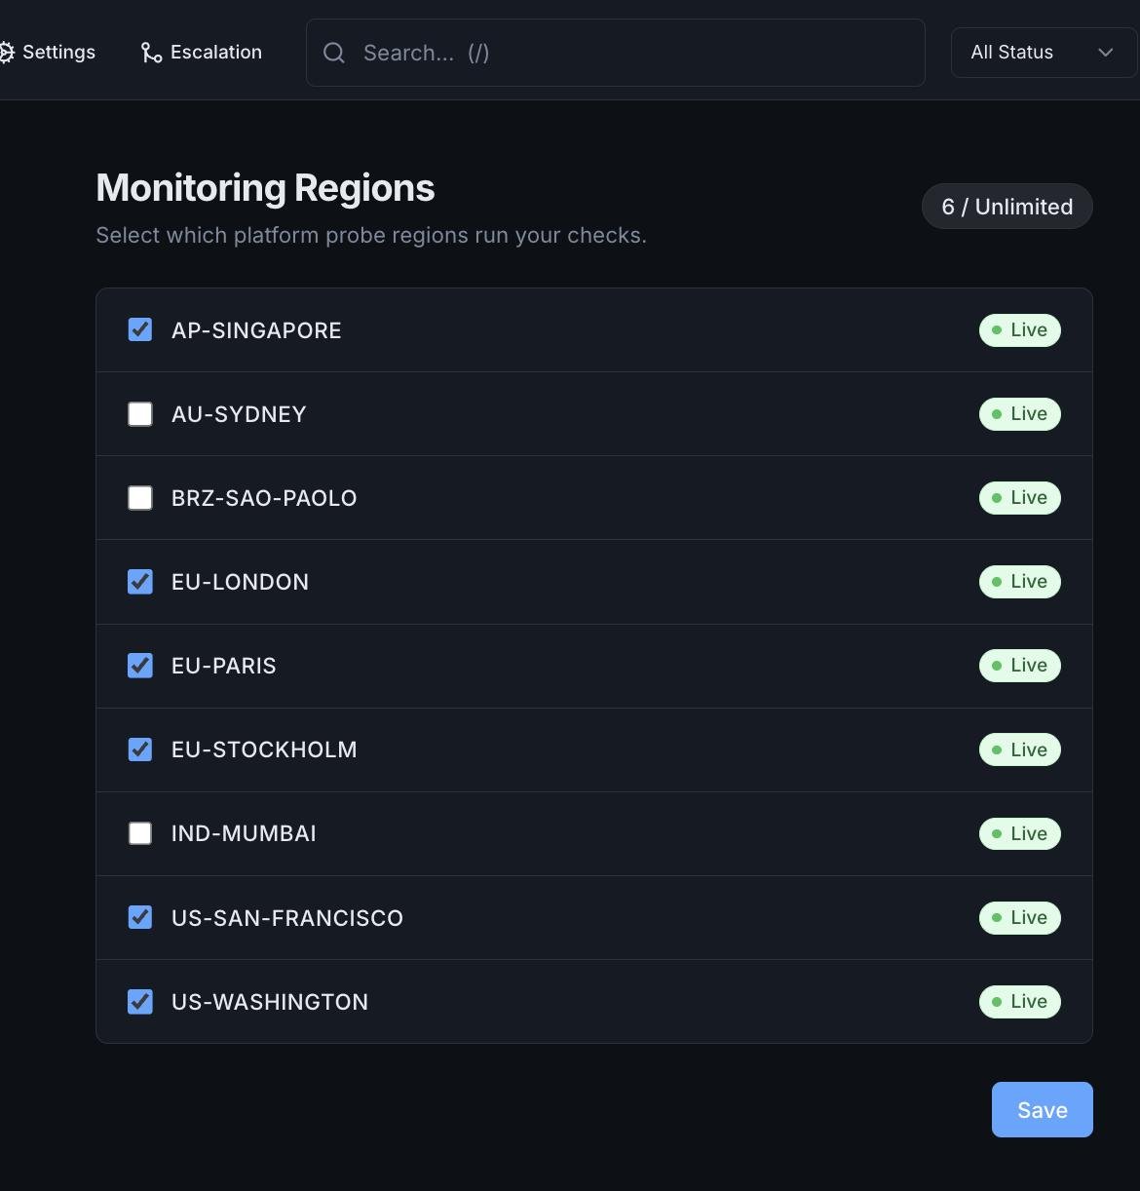Open the All Status dropdown
The height and width of the screenshot is (1191, 1140).
click(x=1042, y=53)
